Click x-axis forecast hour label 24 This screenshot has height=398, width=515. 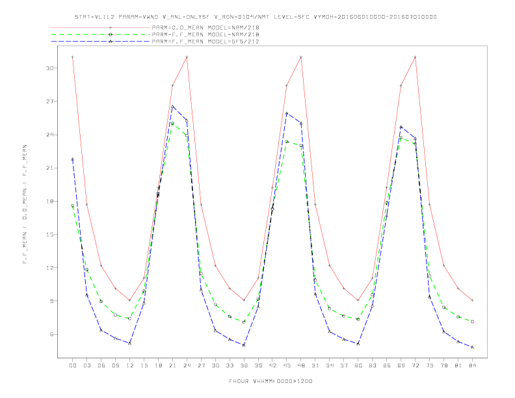click(x=187, y=365)
